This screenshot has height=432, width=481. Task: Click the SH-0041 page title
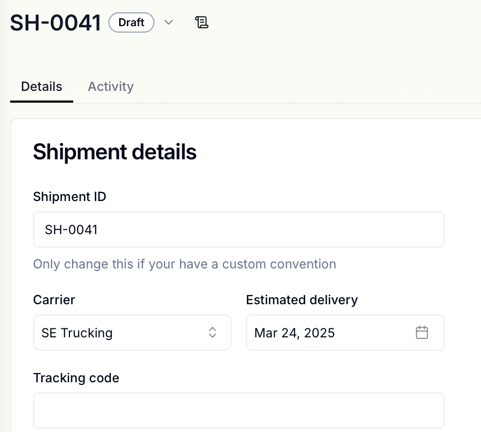coord(55,22)
